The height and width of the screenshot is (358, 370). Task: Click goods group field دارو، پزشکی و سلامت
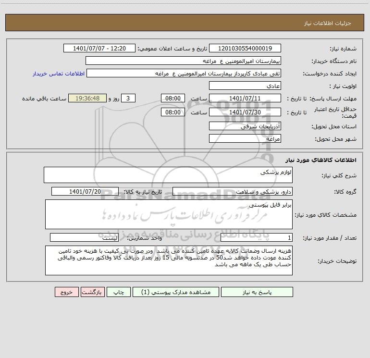[233, 191]
